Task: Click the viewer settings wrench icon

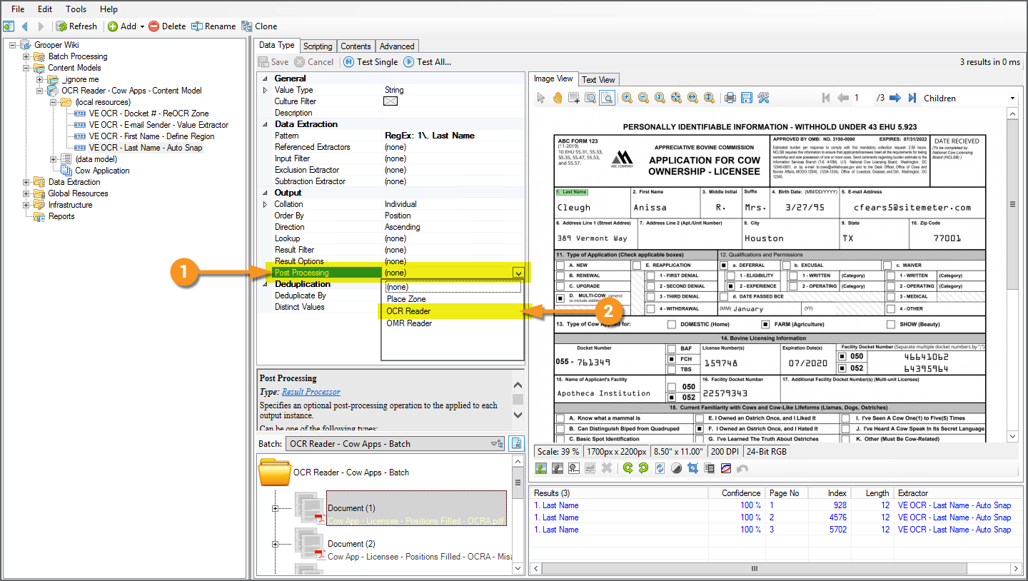Action: pyautogui.click(x=763, y=98)
